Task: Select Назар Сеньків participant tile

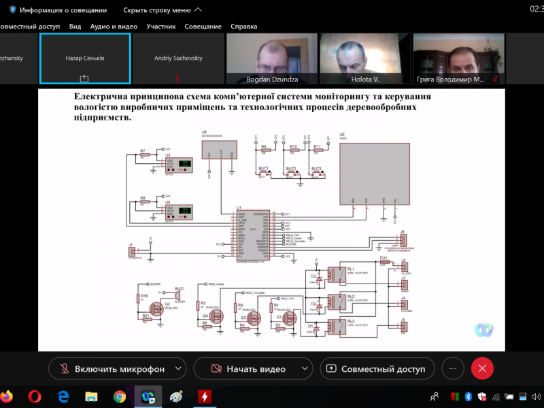Action: click(x=85, y=58)
